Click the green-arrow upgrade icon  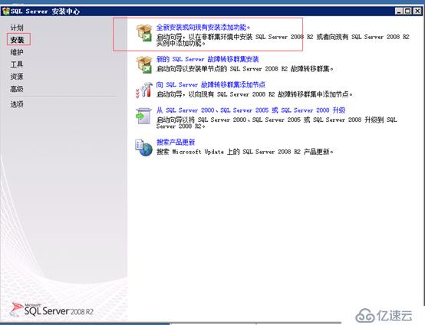[x=143, y=116]
